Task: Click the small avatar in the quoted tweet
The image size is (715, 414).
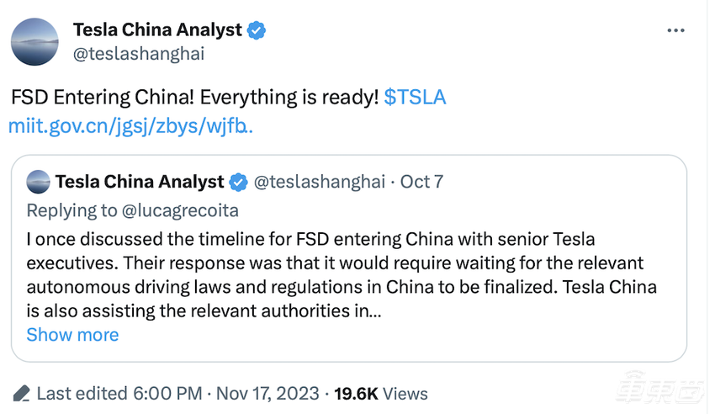Action: (x=38, y=182)
